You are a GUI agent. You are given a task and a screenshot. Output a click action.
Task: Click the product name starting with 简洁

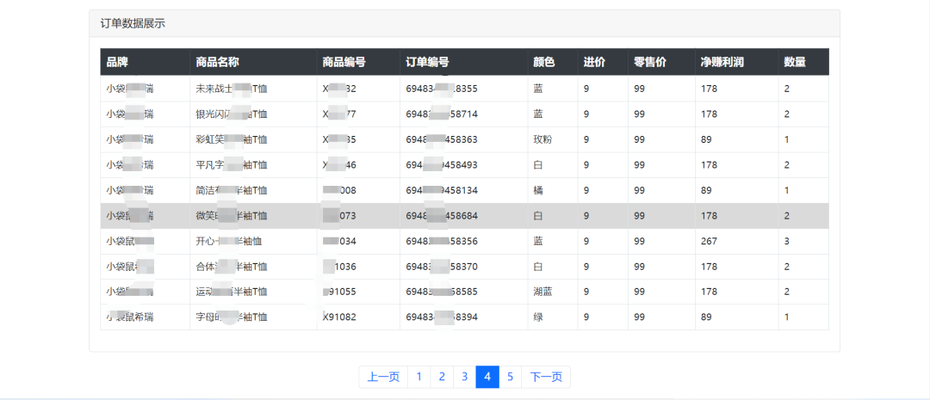[x=232, y=191]
